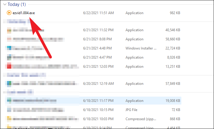Click the icon of the highlighted 19,008 KB application
214x129 pixels.
[9, 101]
